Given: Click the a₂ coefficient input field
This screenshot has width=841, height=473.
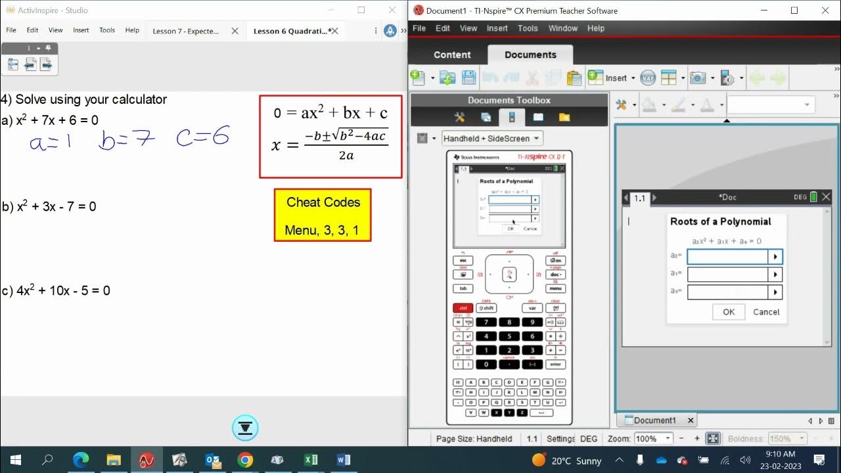Looking at the screenshot, I should coord(728,257).
